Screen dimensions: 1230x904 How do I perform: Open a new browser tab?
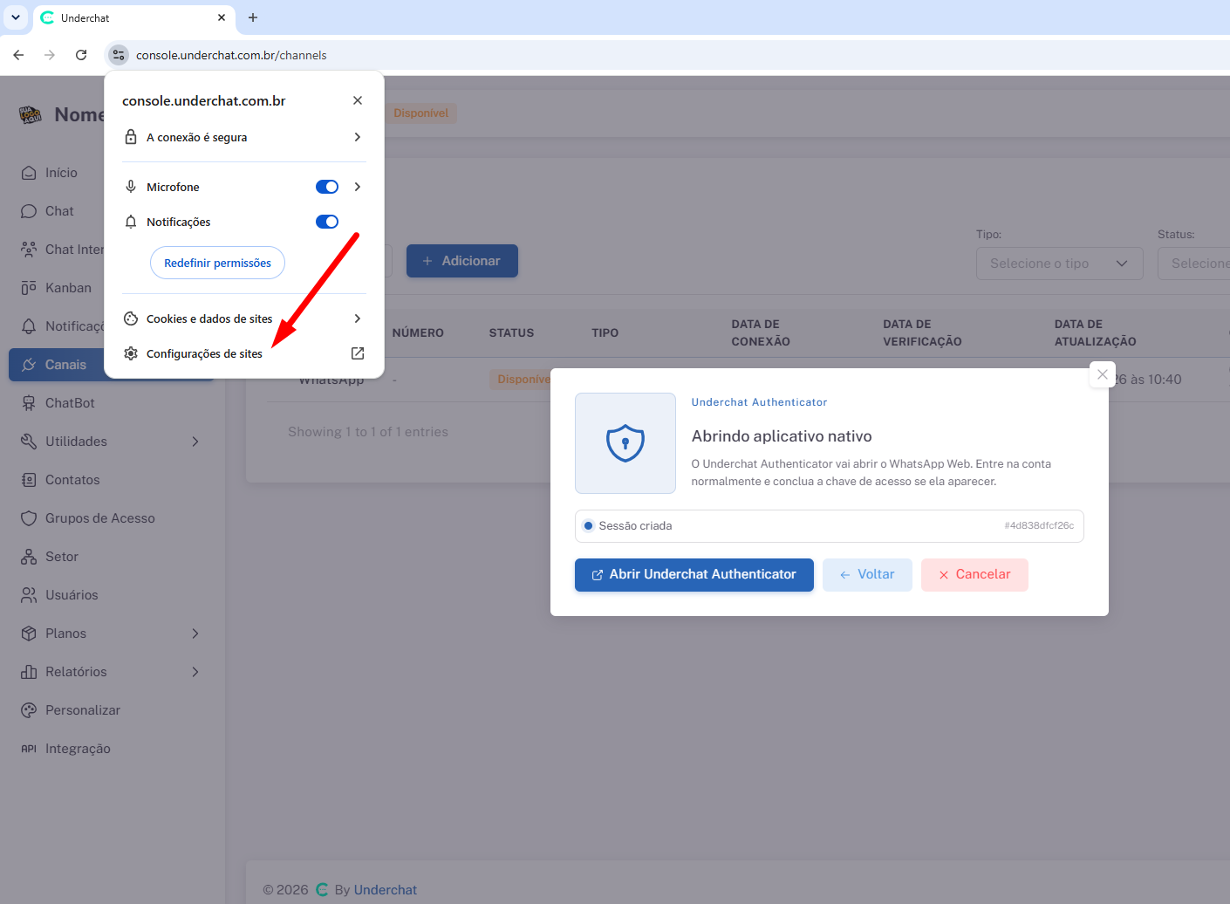click(x=253, y=17)
